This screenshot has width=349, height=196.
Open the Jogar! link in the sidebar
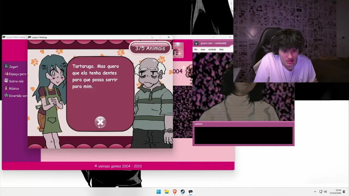click(13, 67)
